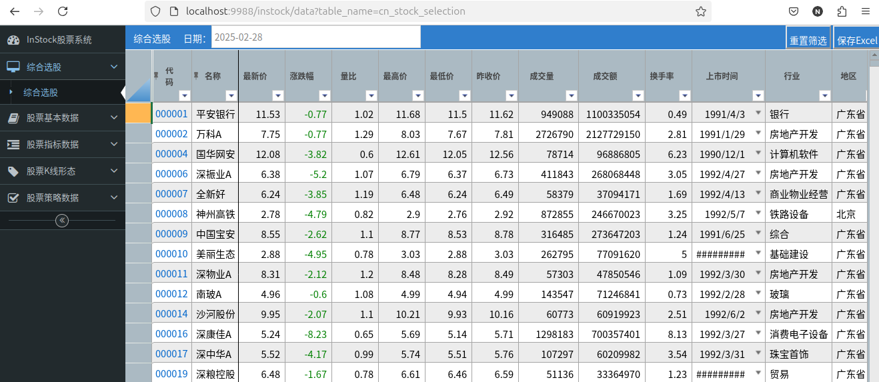The image size is (879, 382).
Task: Open date picker arrow in 1992/5/7 cell
Action: 758,213
